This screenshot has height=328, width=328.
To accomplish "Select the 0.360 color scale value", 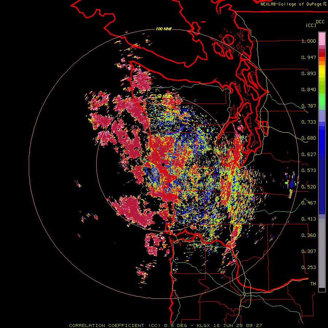I will 309,235.
